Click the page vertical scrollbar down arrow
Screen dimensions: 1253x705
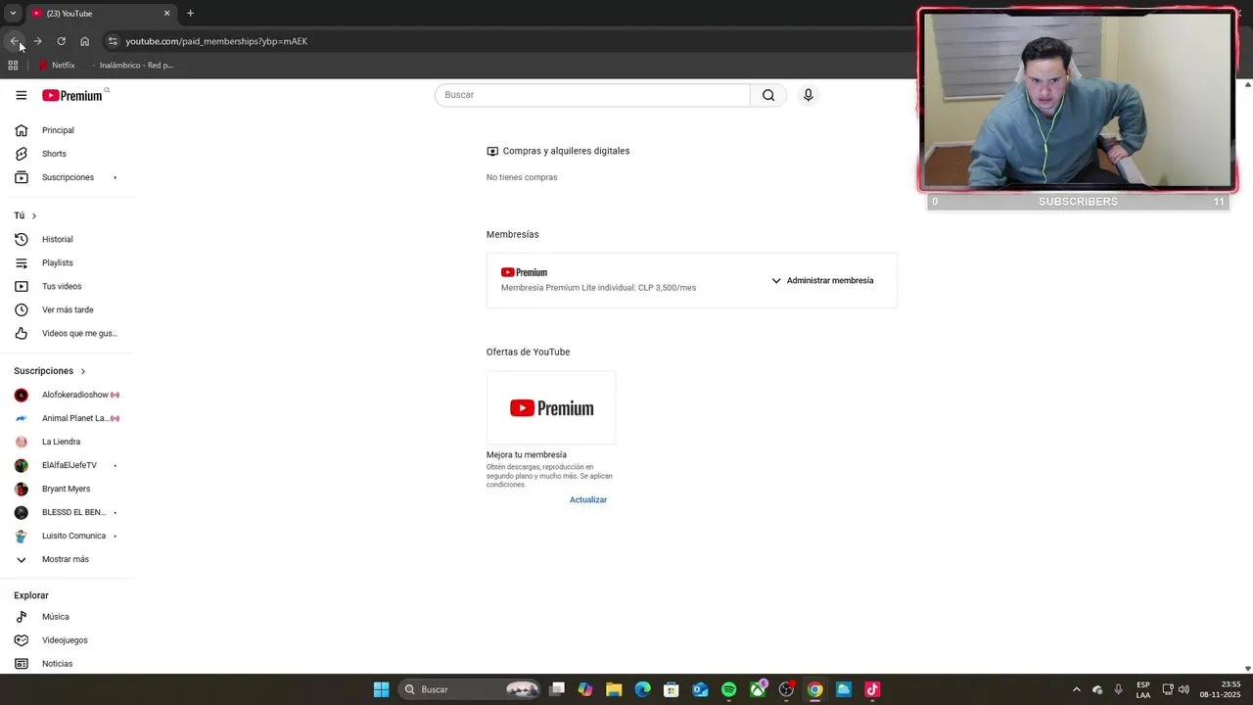[x=1247, y=668]
